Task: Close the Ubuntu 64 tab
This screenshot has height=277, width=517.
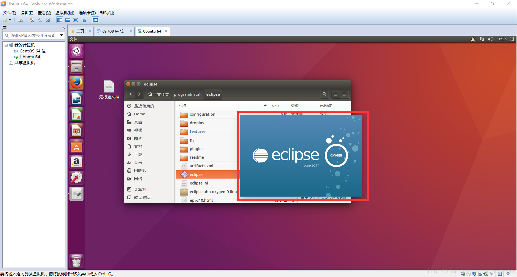Action: [166, 31]
